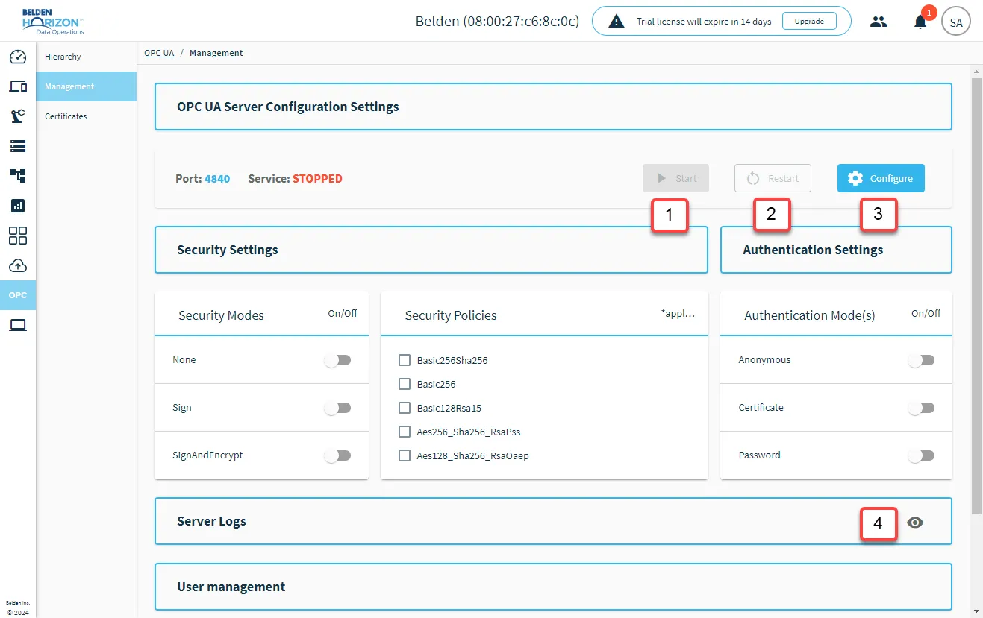This screenshot has height=618, width=983.
Task: Click the Belden Horizon logo
Action: (x=52, y=21)
